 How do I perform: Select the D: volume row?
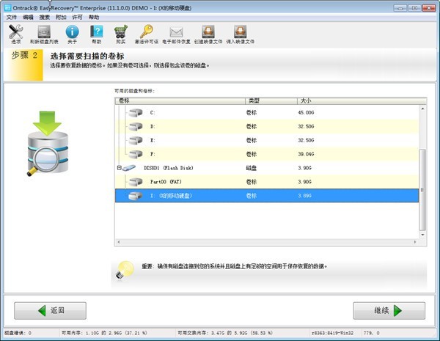coord(267,126)
